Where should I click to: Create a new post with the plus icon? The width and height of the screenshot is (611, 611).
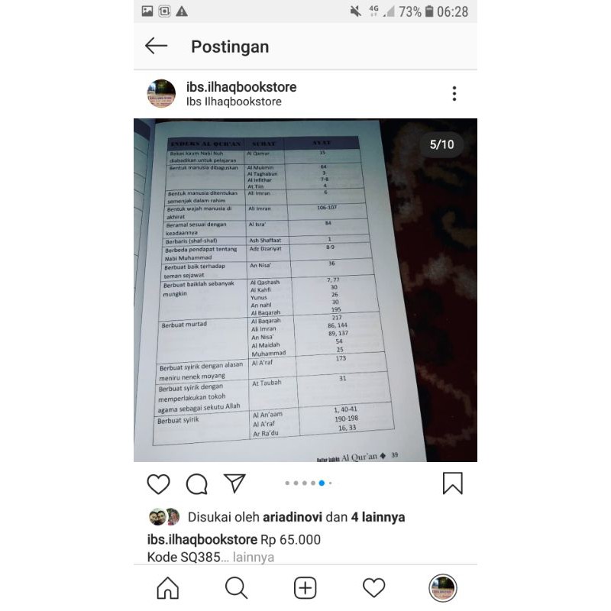coord(305,588)
